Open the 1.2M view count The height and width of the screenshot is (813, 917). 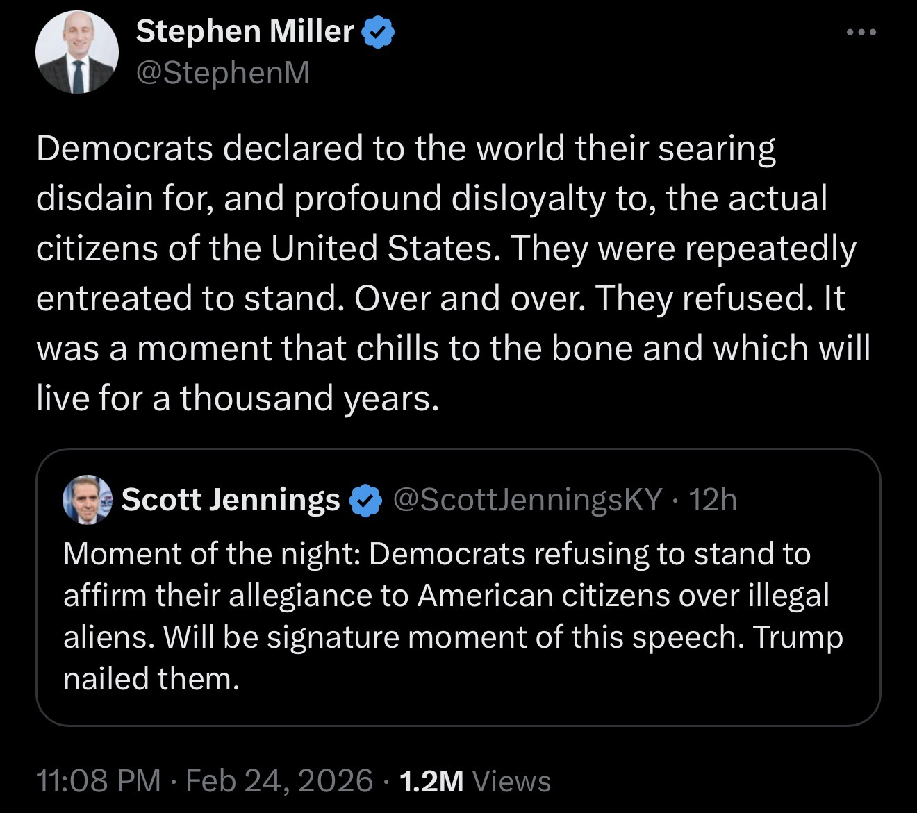[x=432, y=781]
